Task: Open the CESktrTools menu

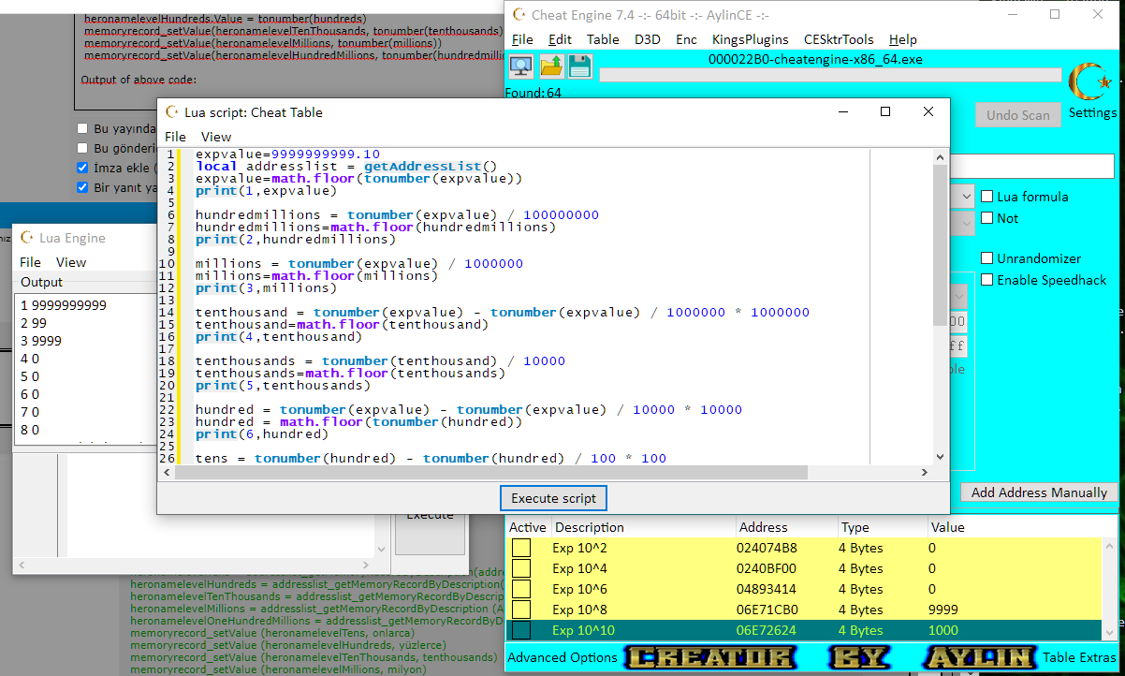Action: click(839, 39)
